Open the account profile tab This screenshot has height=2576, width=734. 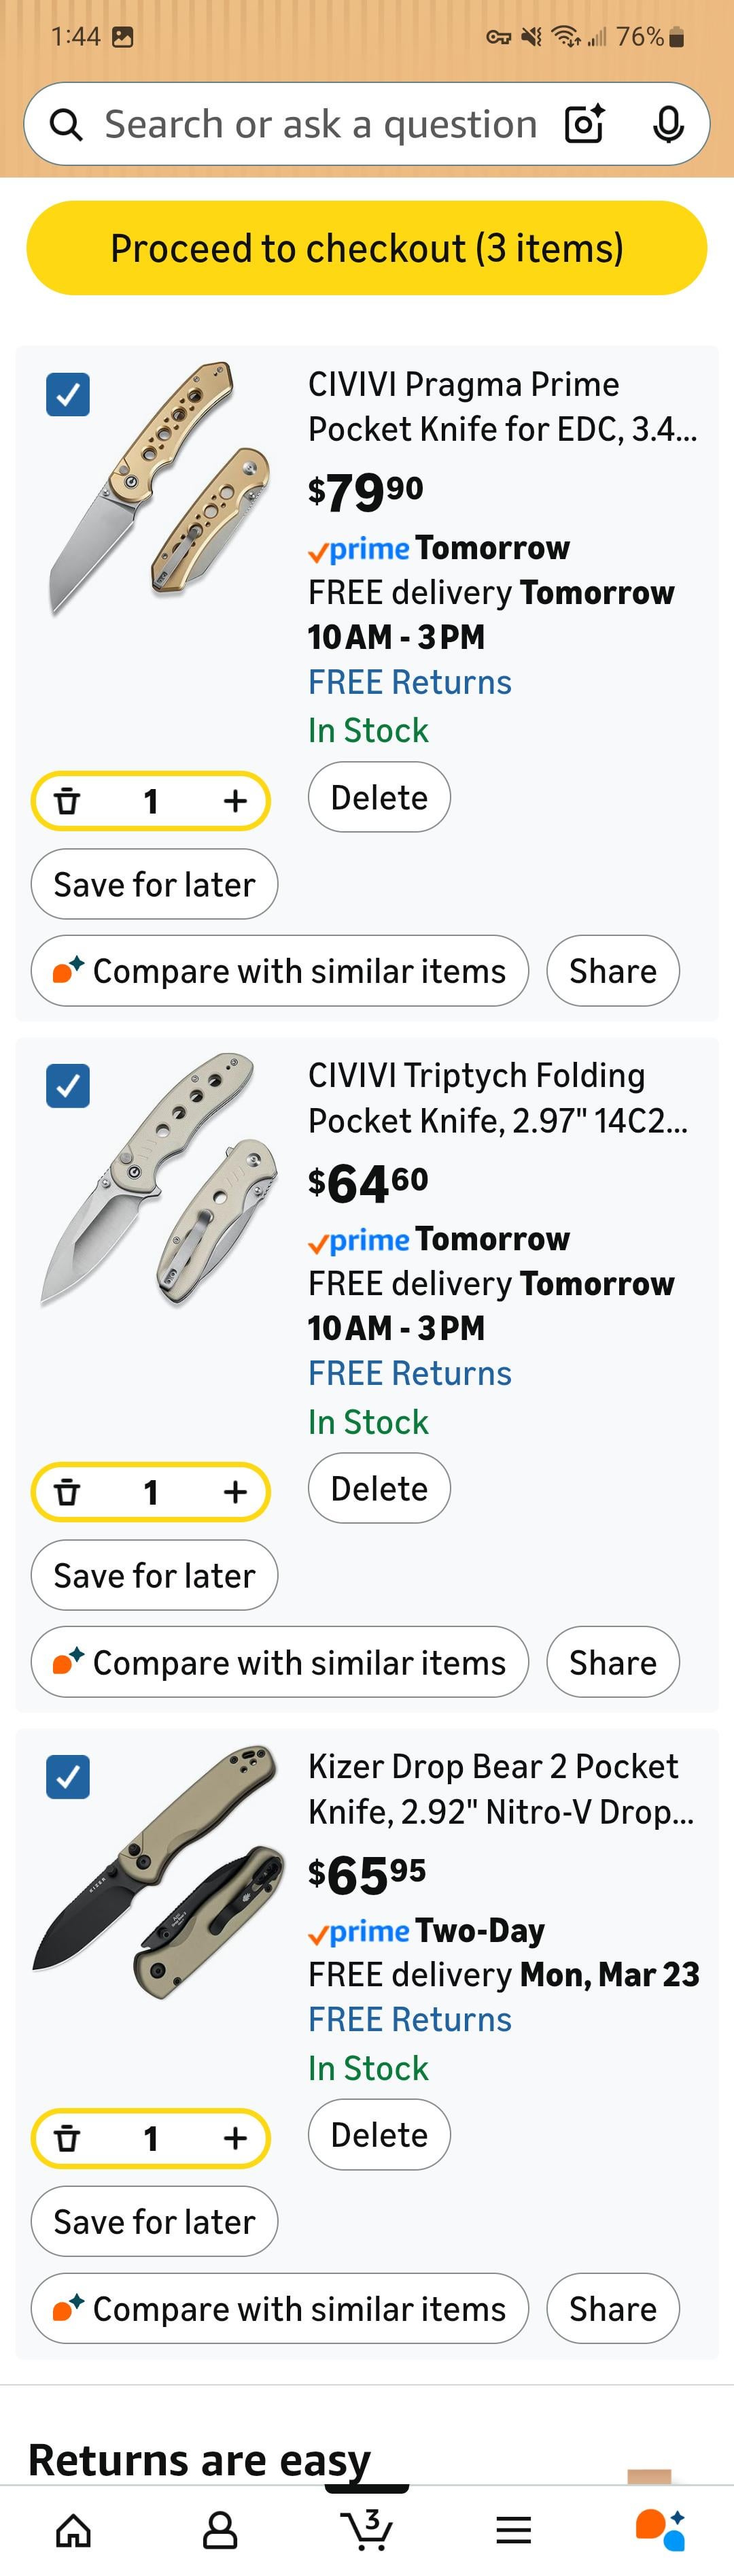(220, 2530)
